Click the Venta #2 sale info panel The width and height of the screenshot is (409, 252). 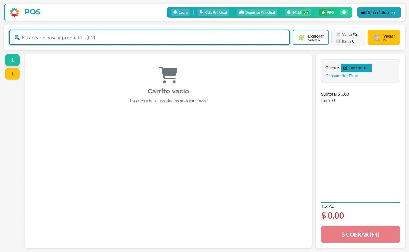(348, 38)
